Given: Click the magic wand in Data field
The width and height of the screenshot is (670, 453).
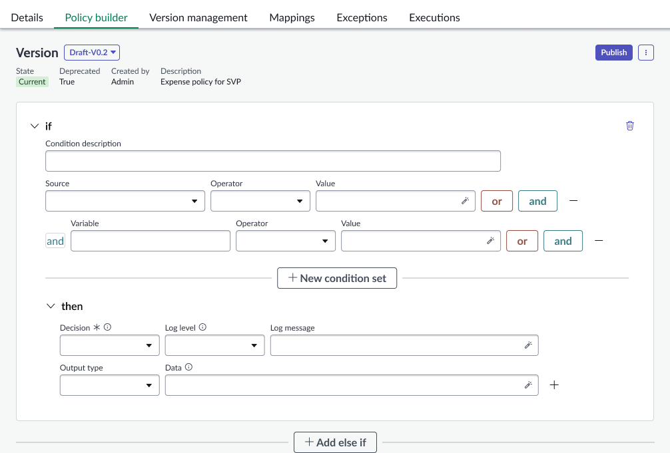Looking at the screenshot, I should pos(528,385).
